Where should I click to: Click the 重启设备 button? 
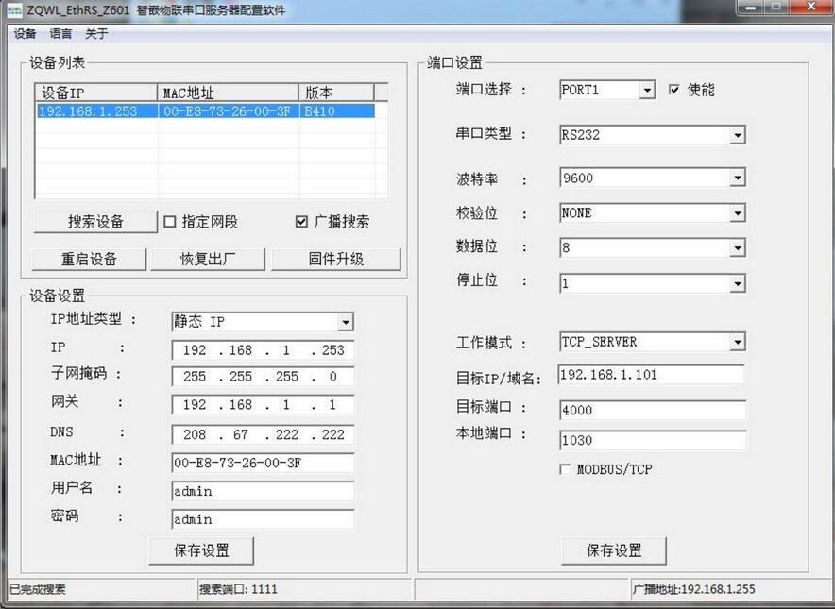[x=89, y=260]
